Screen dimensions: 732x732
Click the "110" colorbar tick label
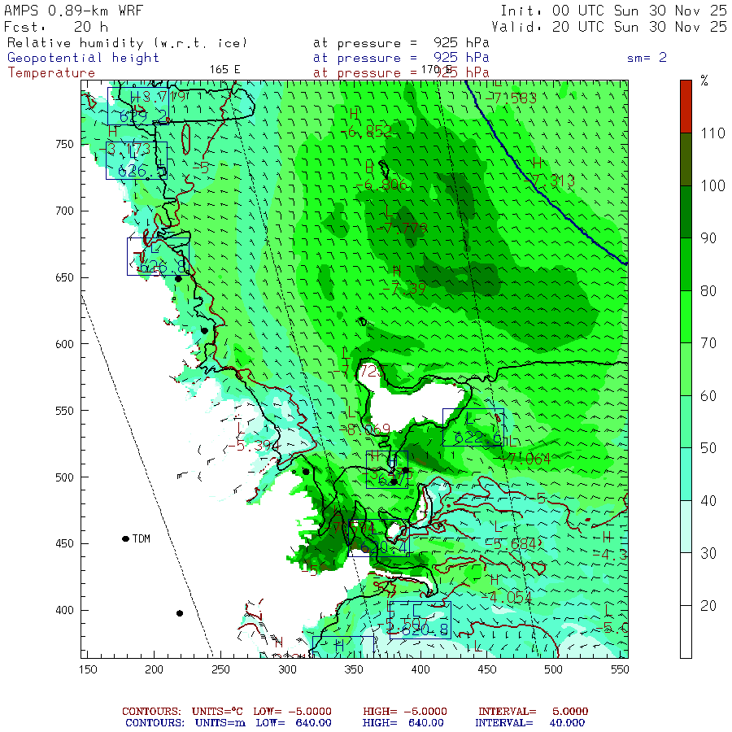712,133
